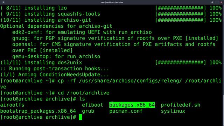The image size is (224, 126).
Task: Click profiledef.sh in ls output
Action: [x=181, y=105]
